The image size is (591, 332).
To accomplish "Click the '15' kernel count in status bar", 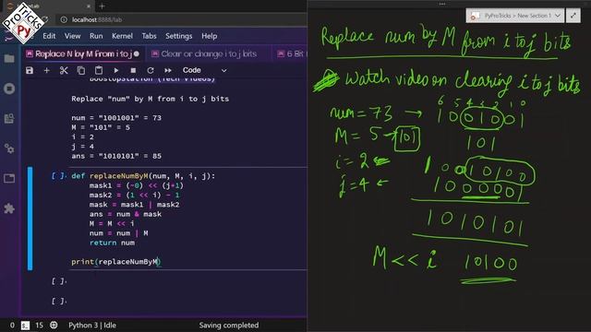I will 39,326.
